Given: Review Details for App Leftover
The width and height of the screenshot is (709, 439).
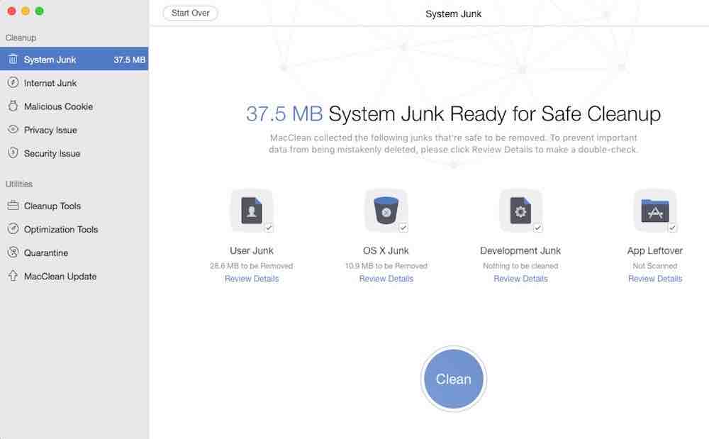Looking at the screenshot, I should [x=654, y=279].
